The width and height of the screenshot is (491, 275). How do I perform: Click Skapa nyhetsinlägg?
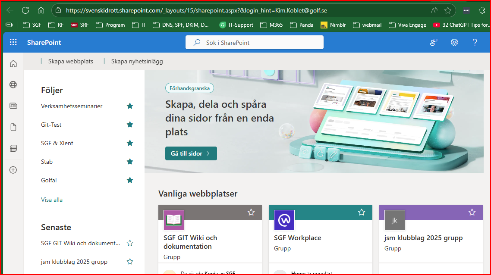(x=132, y=61)
